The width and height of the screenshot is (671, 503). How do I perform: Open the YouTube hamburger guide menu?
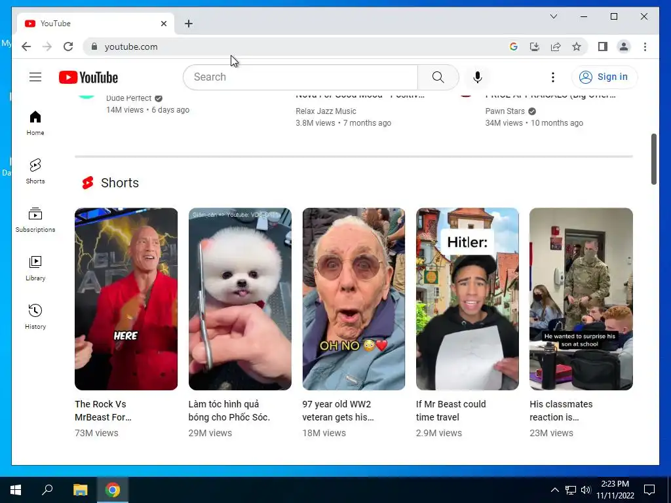(35, 77)
